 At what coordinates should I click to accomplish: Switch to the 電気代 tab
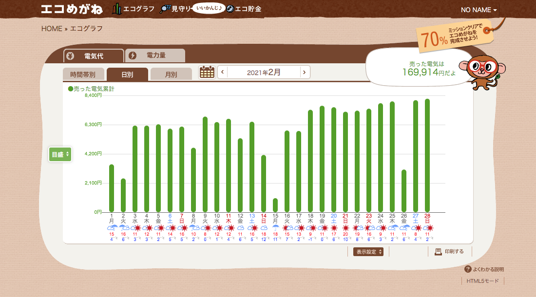(x=94, y=56)
